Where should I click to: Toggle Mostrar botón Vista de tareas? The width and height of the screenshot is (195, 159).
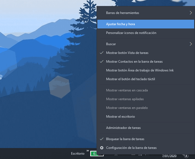point(146,53)
